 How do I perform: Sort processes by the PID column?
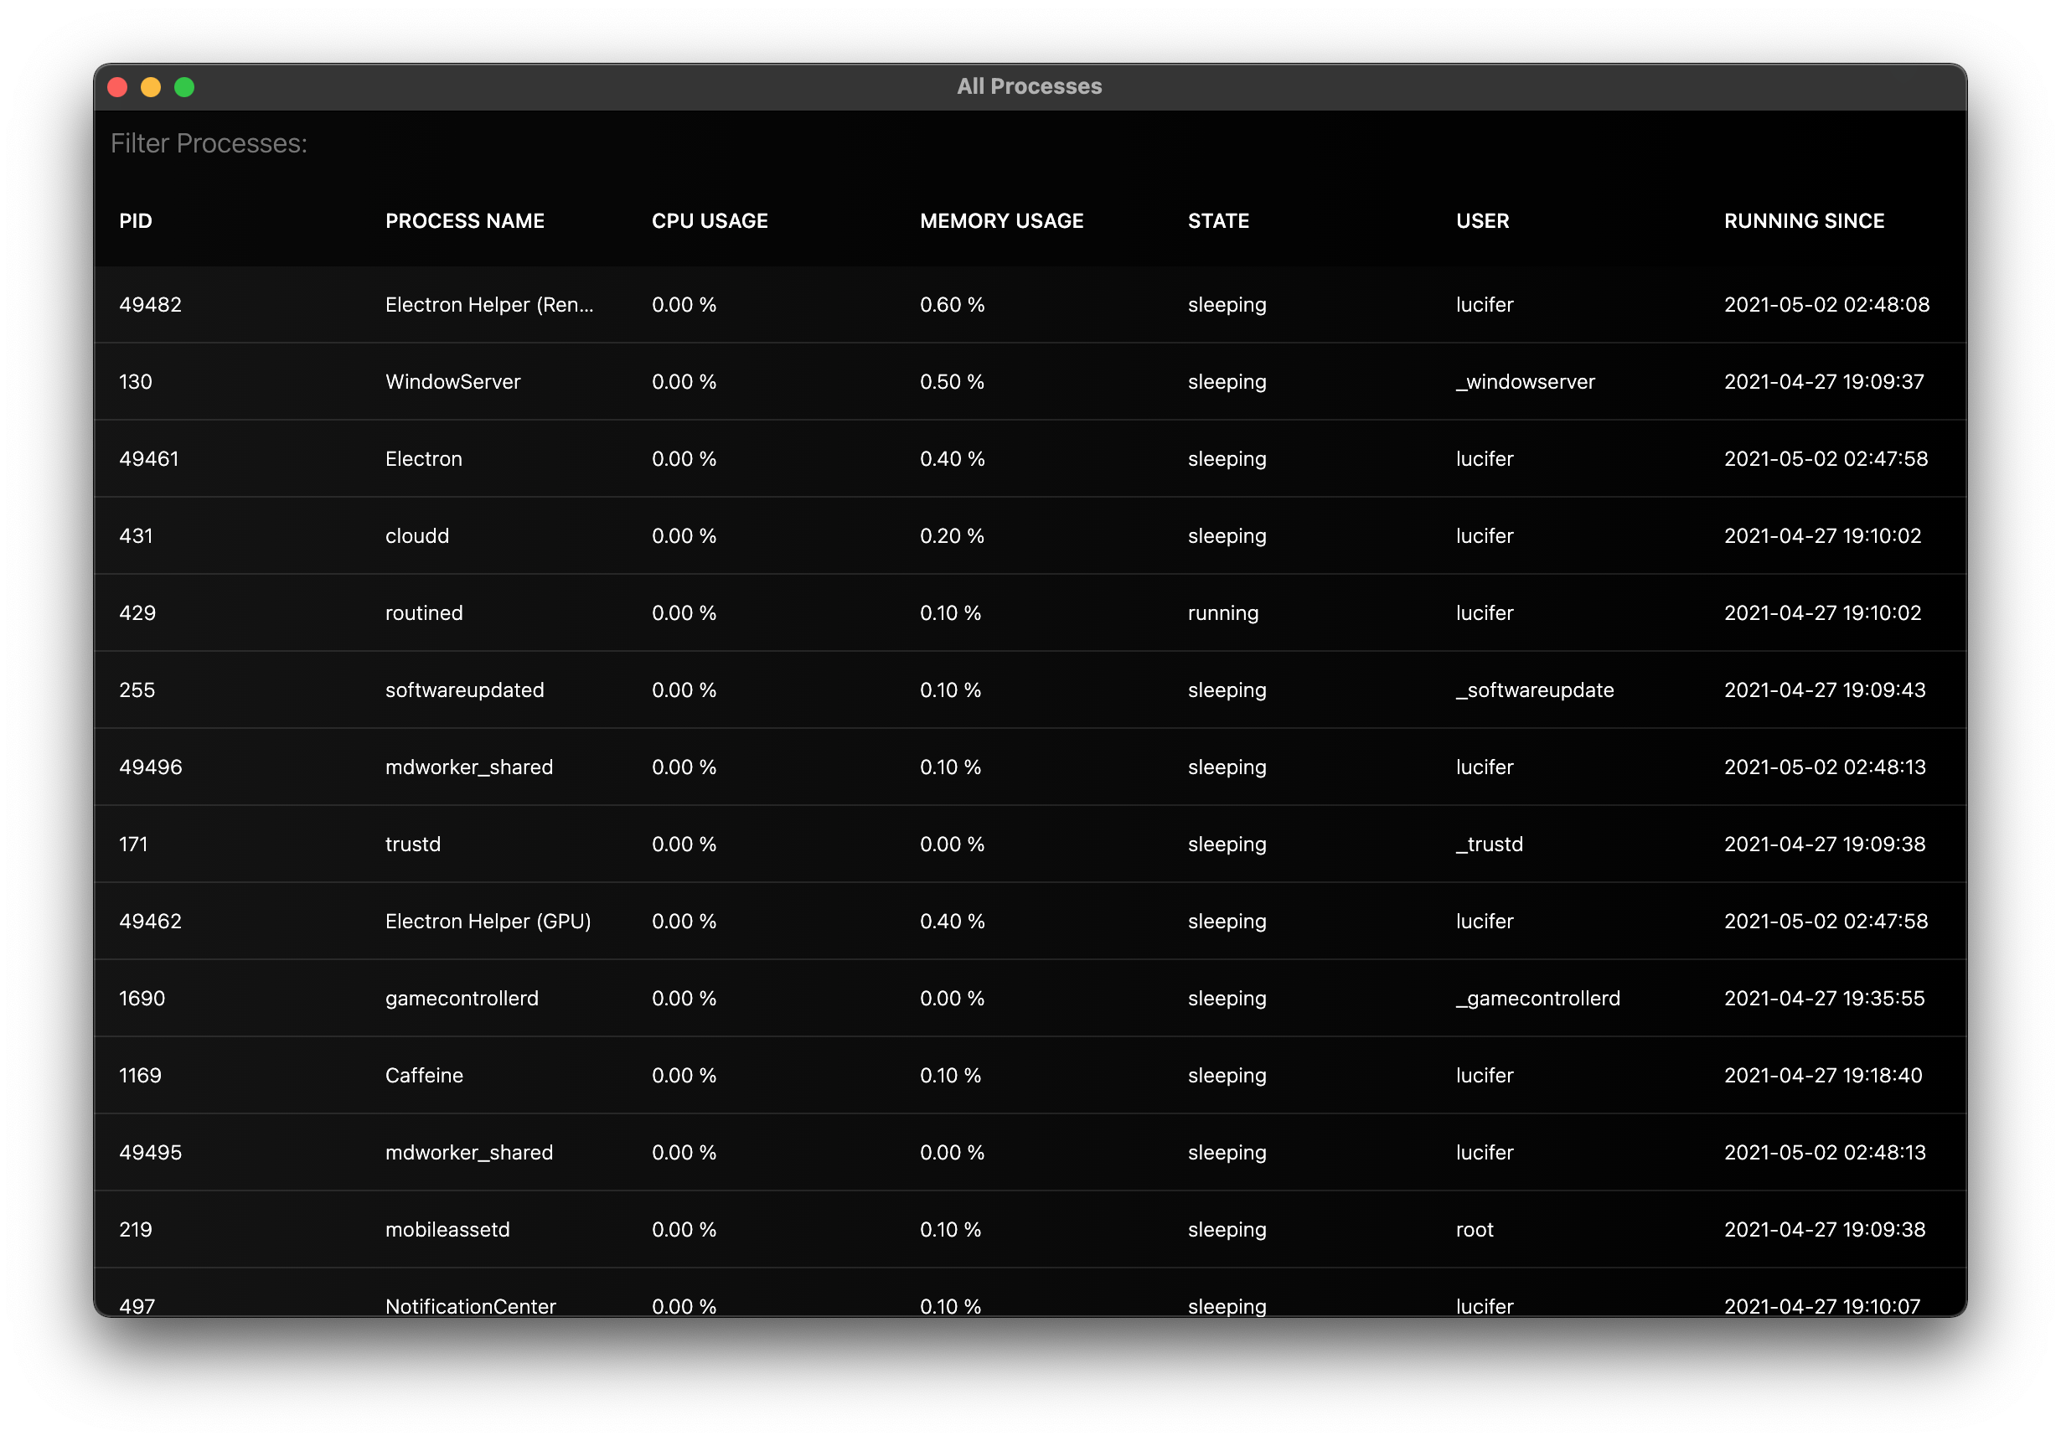pos(136,221)
